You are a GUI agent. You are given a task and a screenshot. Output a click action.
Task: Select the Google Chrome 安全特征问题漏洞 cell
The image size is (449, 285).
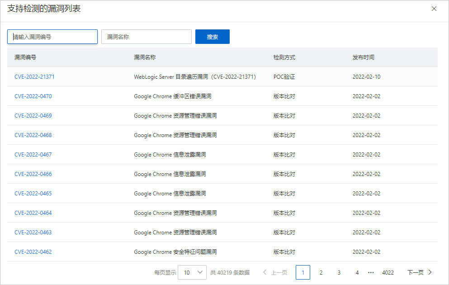click(175, 252)
